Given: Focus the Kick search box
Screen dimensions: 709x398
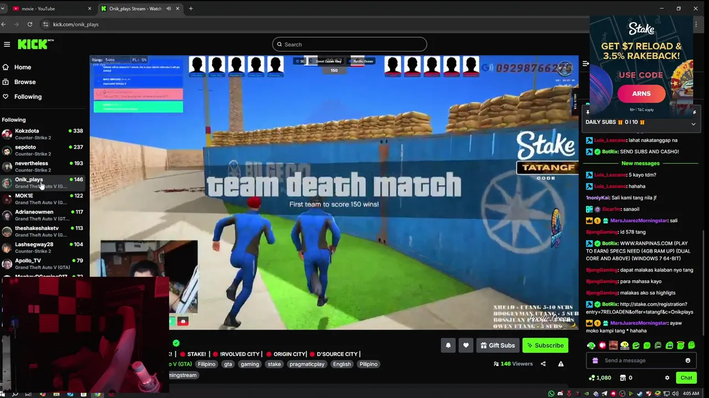Looking at the screenshot, I should [350, 44].
